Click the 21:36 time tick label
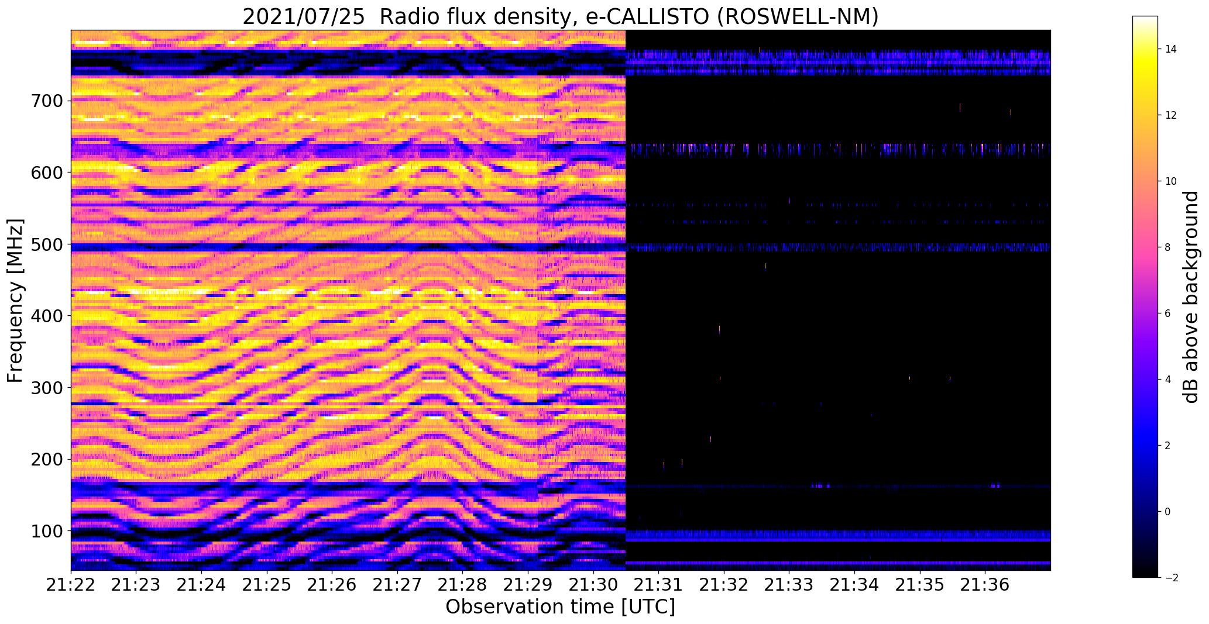 pyautogui.click(x=985, y=585)
